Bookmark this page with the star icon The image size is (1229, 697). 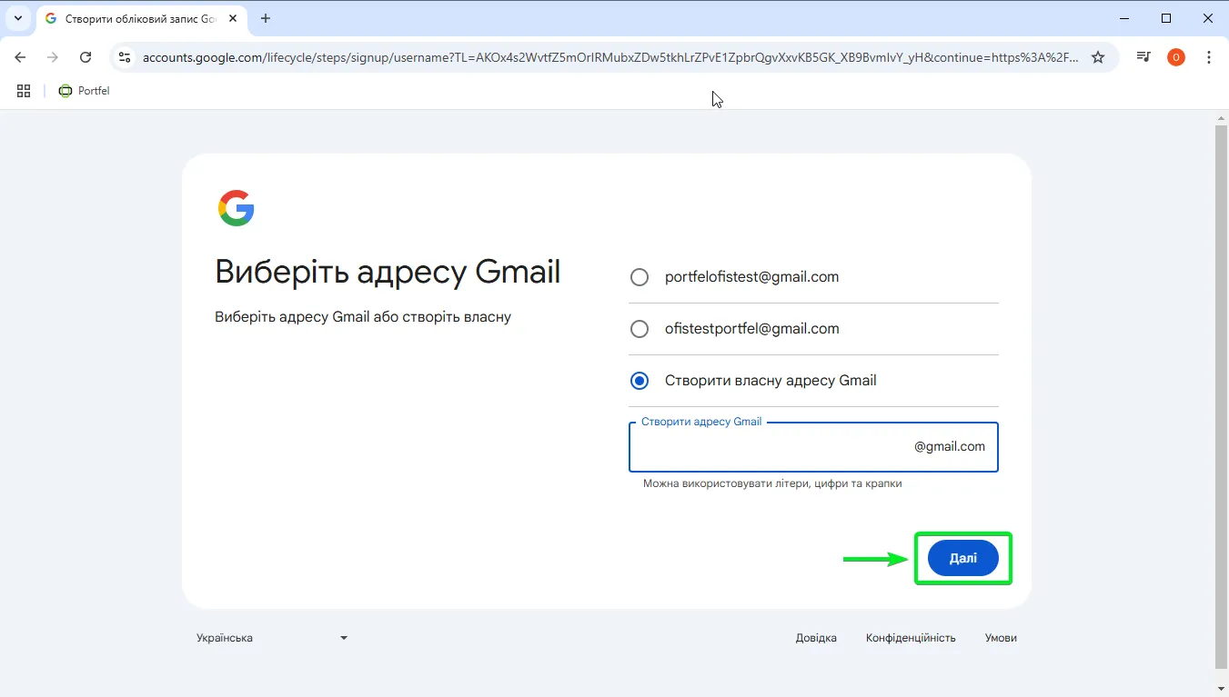(1098, 57)
